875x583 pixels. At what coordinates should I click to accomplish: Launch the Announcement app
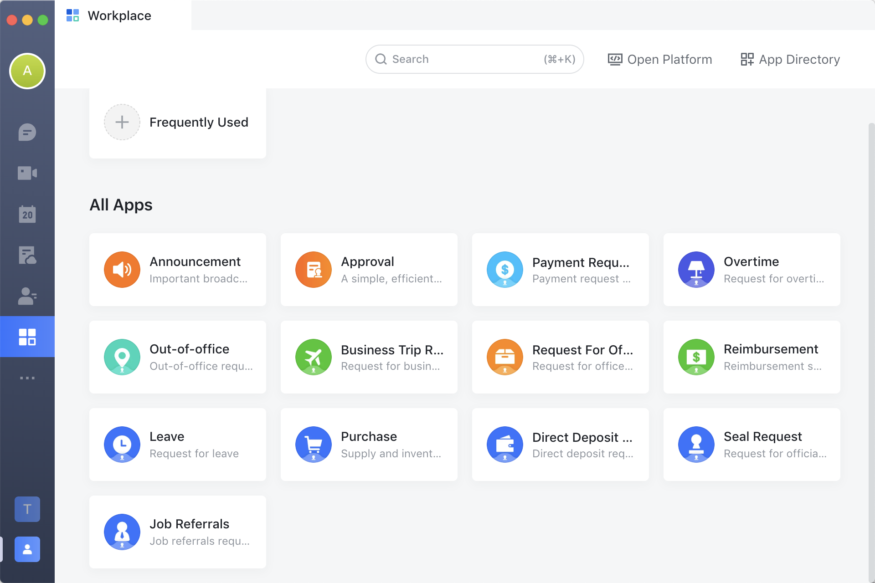pos(178,270)
